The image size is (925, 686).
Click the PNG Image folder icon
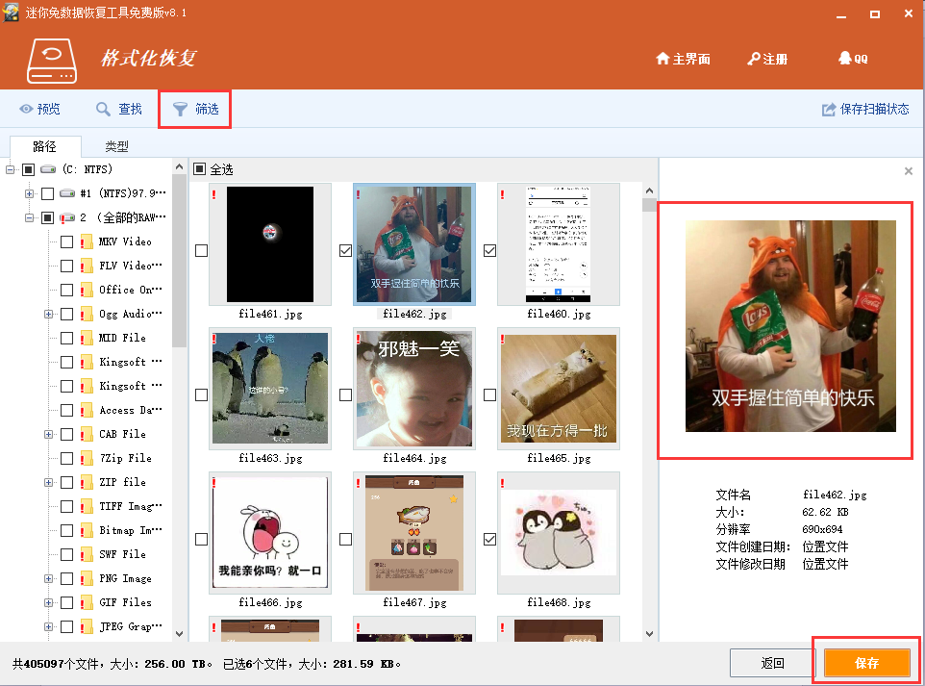[x=87, y=578]
